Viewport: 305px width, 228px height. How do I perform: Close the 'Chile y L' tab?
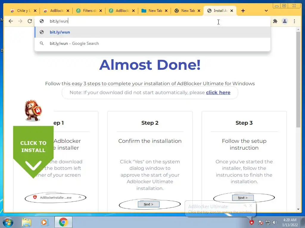(x=35, y=11)
